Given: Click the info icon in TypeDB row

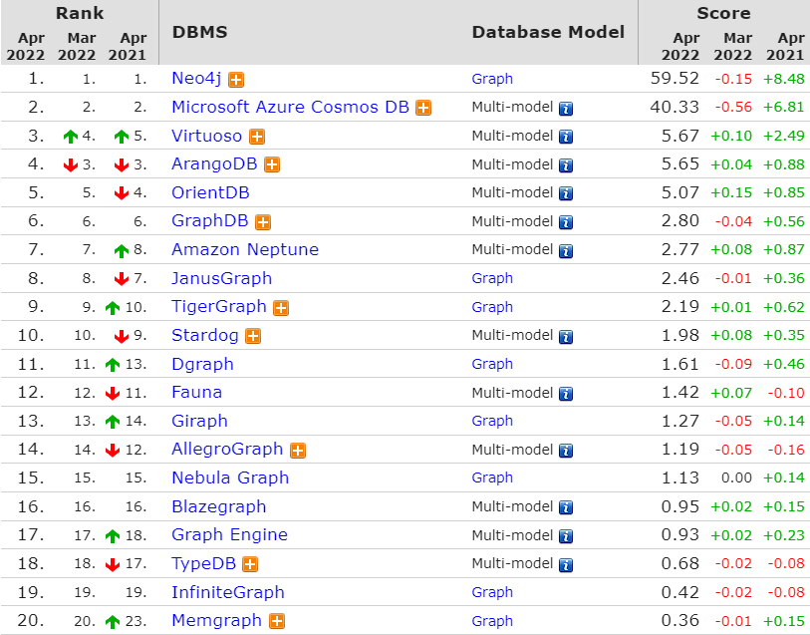Looking at the screenshot, I should [x=566, y=565].
